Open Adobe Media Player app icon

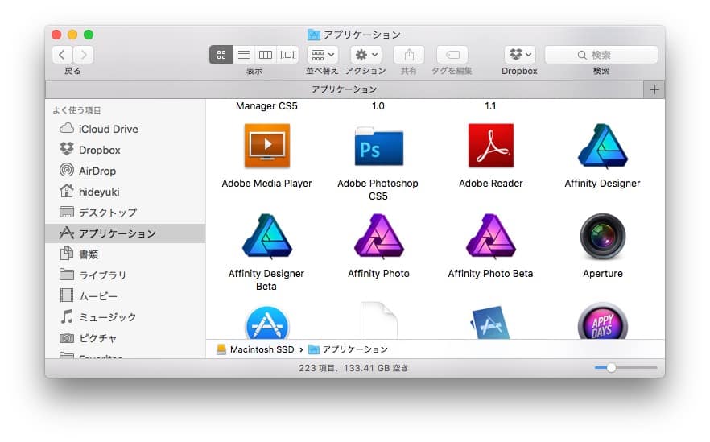click(266, 146)
